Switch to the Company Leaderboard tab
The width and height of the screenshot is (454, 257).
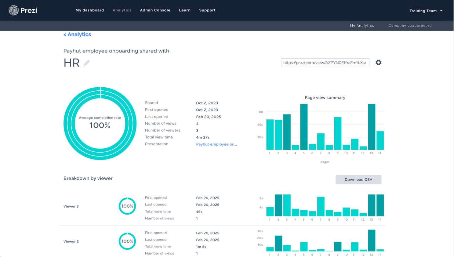point(410,26)
